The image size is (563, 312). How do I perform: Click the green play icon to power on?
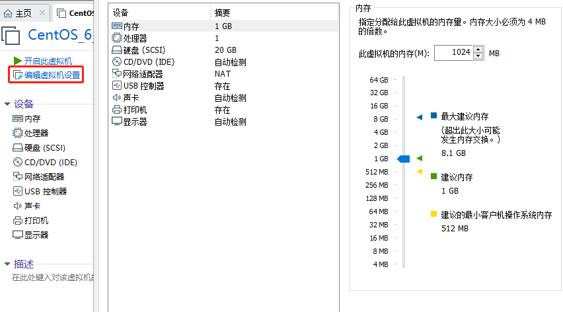18,61
